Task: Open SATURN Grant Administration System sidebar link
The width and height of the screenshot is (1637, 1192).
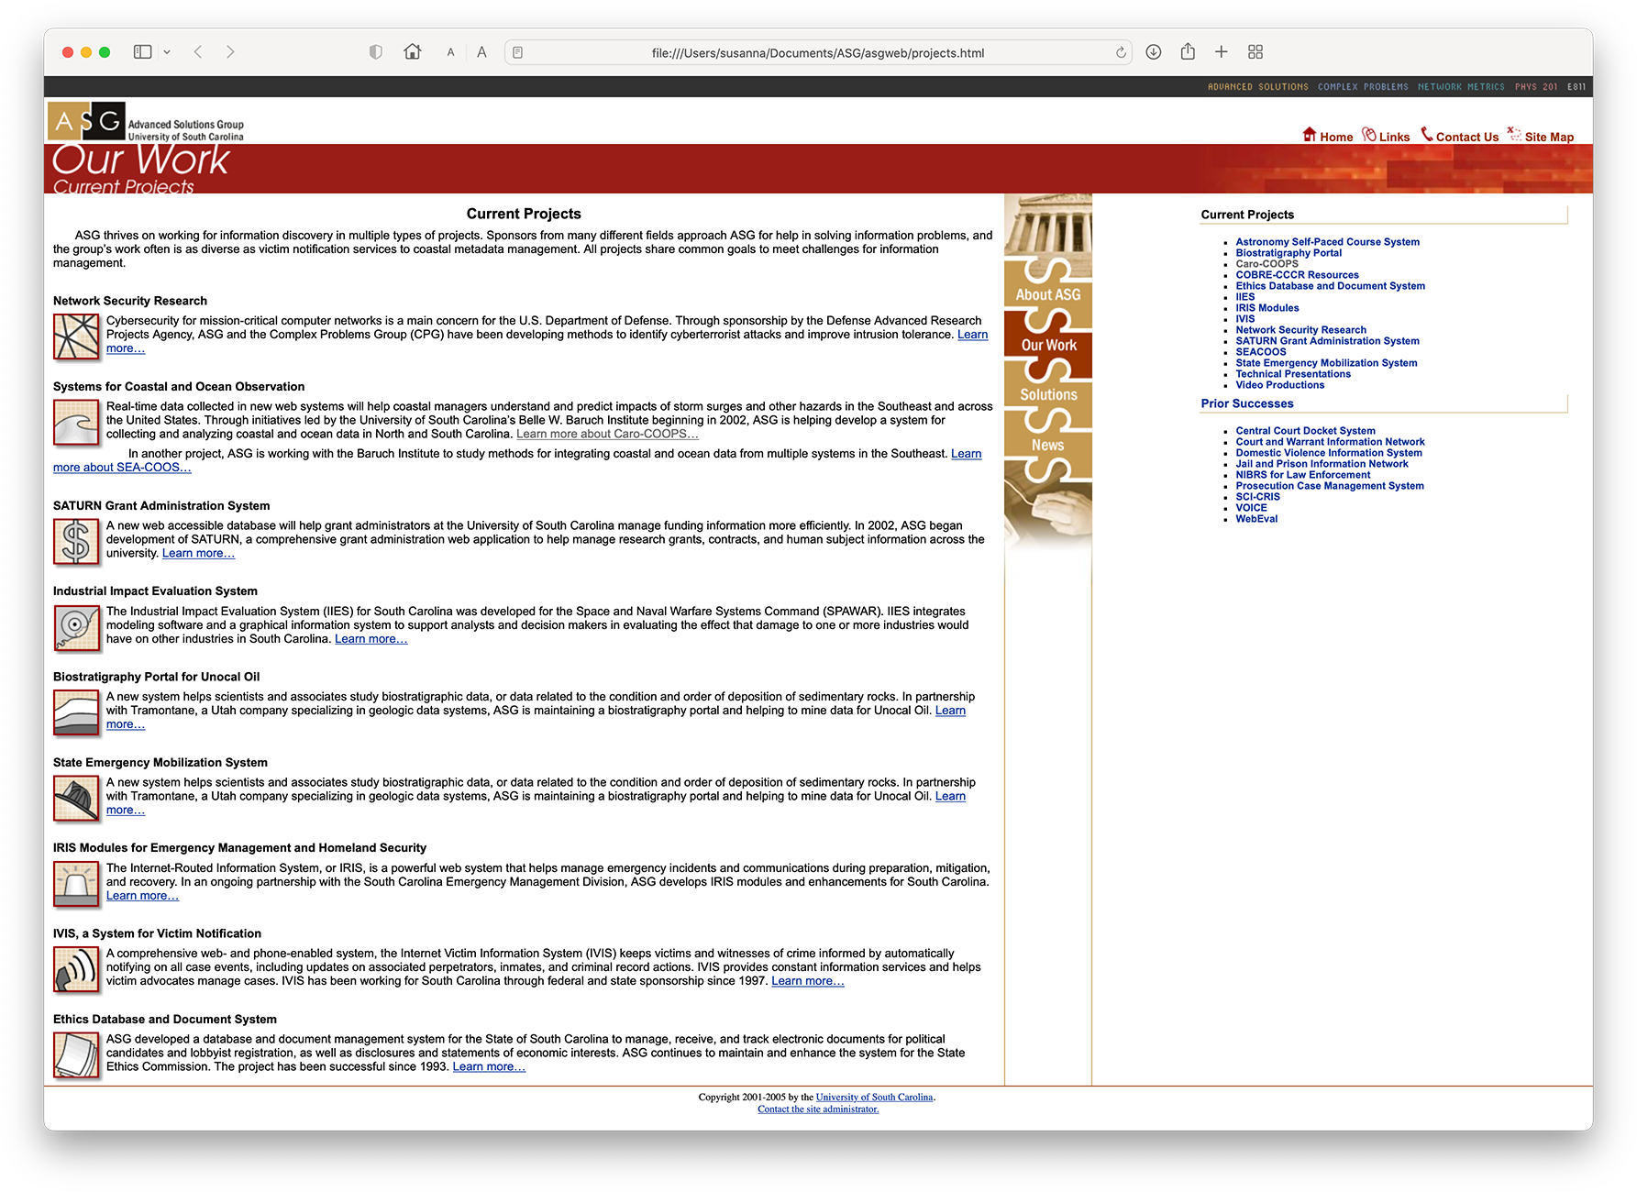Action: (x=1327, y=341)
